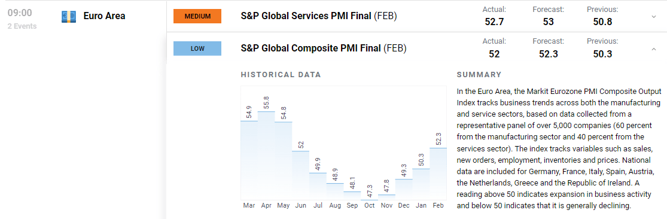This screenshot has height=219, width=667.
Task: Click the 09:00 time label
Action: point(20,13)
